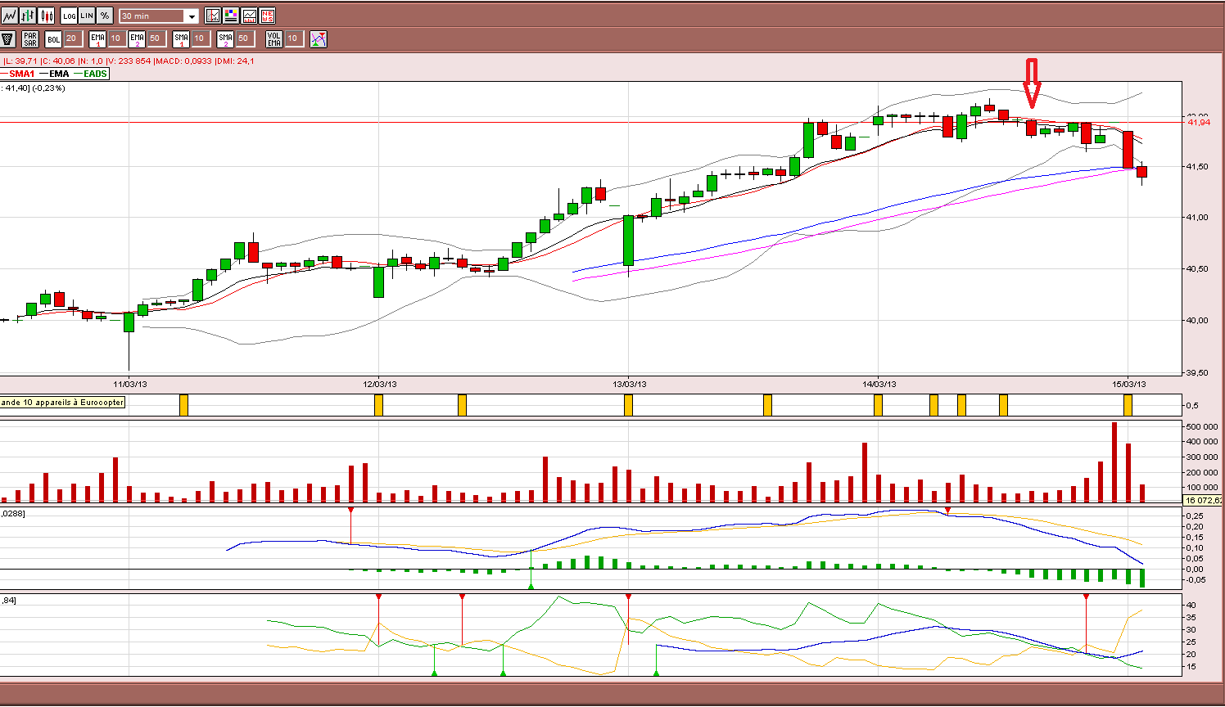1225x707 pixels.
Task: Click the DMI: 24,1 readout
Action: tap(236, 61)
